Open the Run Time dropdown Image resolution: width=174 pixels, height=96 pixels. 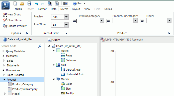click(66, 25)
